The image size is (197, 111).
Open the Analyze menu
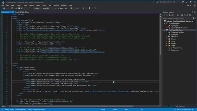click(x=56, y=5)
